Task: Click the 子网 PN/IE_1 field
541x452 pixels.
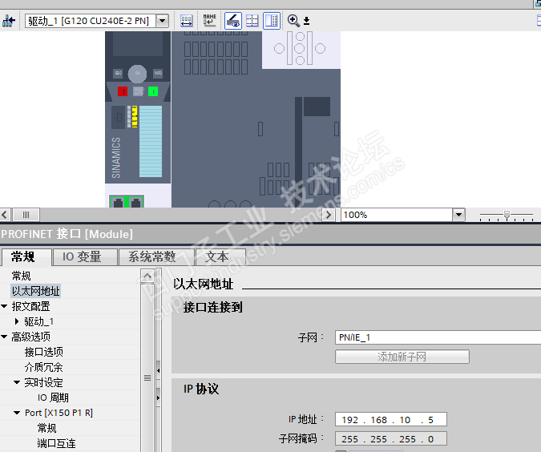Action: [x=438, y=337]
